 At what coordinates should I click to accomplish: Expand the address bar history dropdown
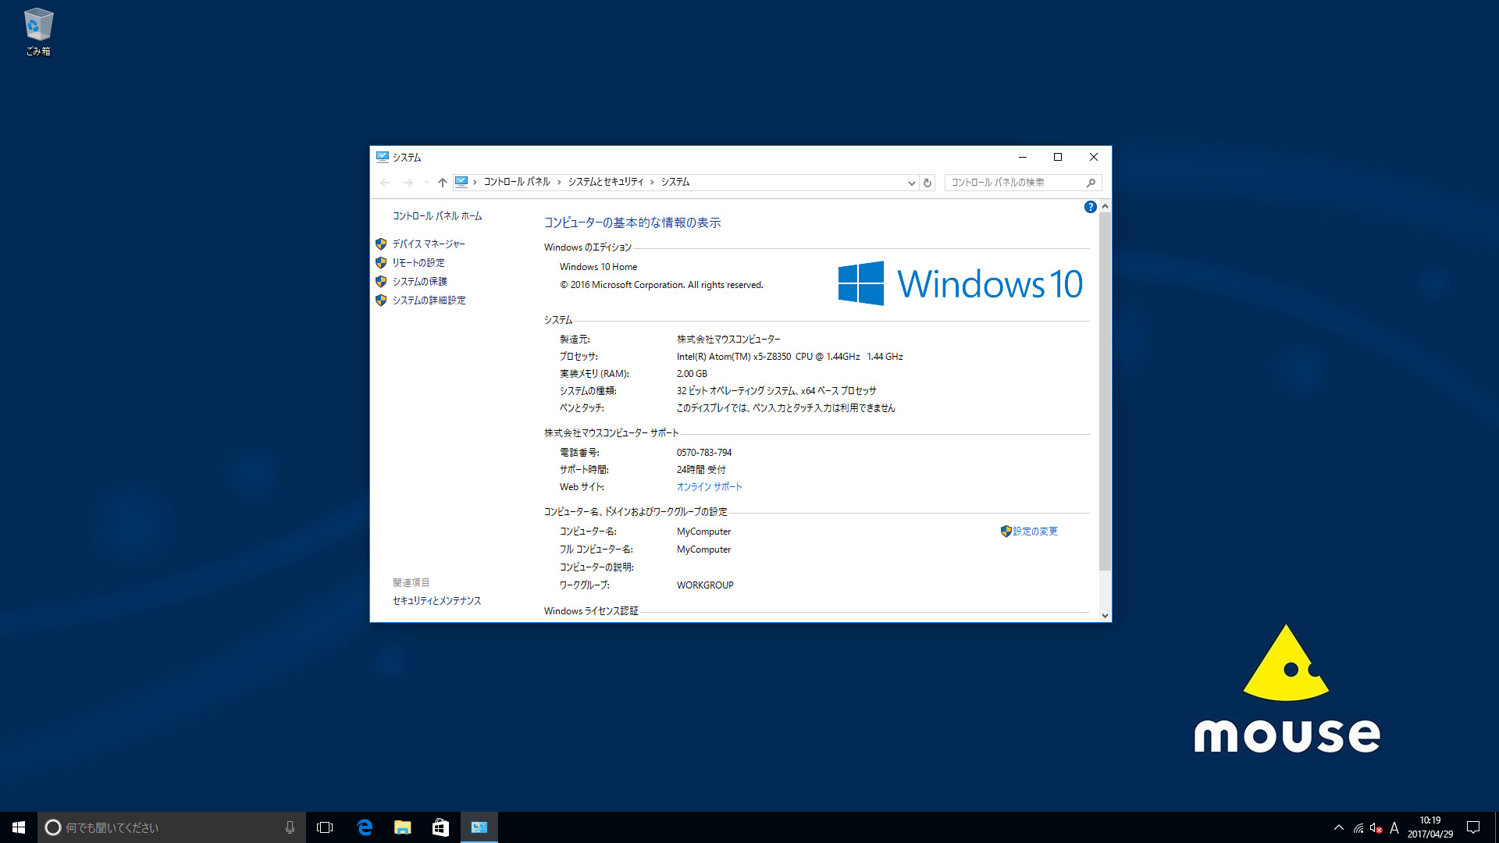[x=911, y=182]
